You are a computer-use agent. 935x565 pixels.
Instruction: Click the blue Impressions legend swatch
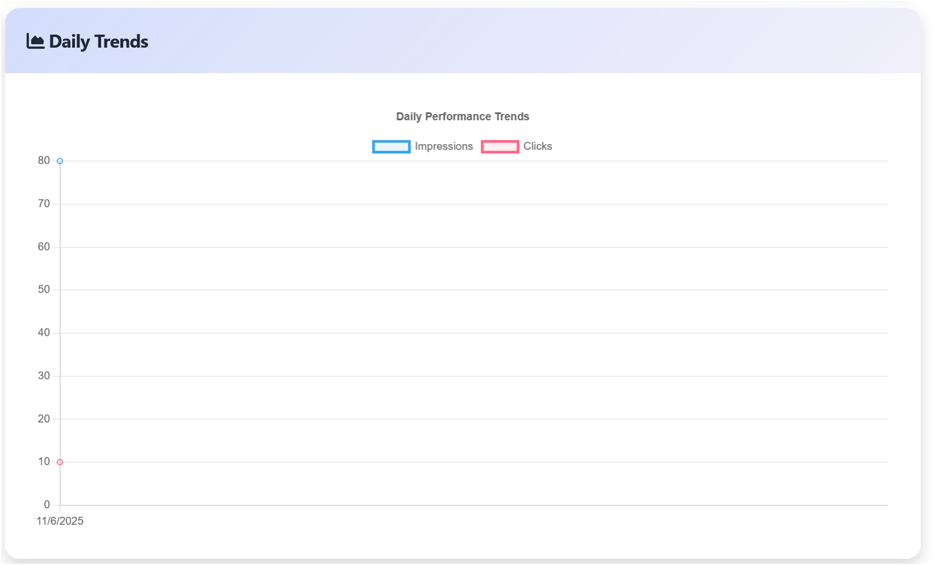(x=391, y=147)
